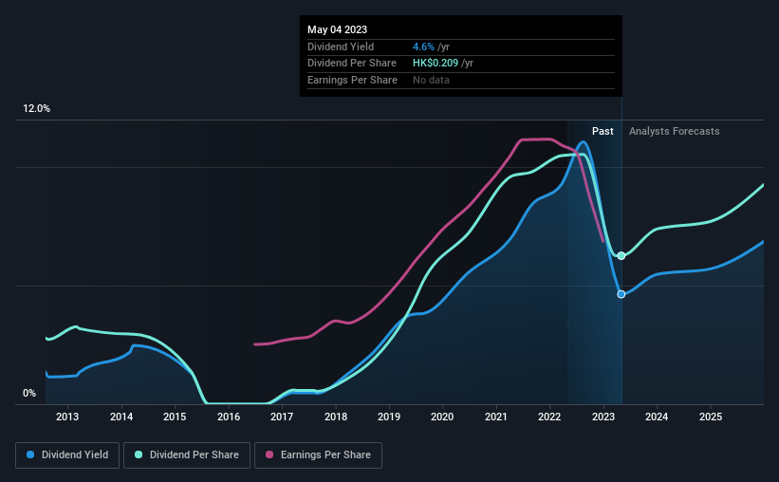The image size is (779, 482).
Task: Click the 2024 x-axis label
Action: (x=657, y=417)
